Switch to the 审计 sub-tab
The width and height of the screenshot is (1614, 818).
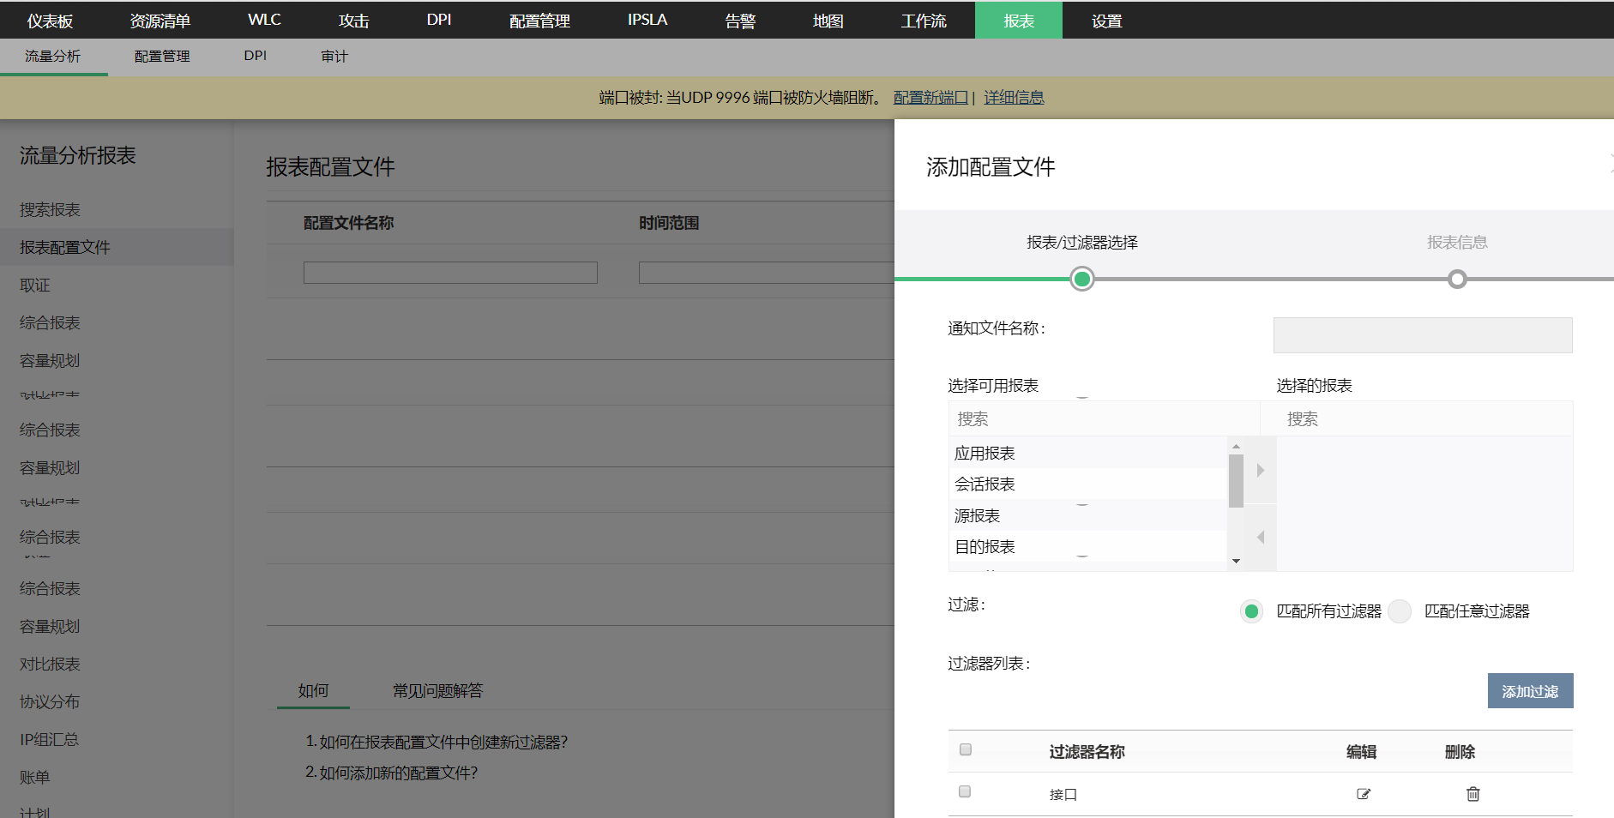point(334,57)
